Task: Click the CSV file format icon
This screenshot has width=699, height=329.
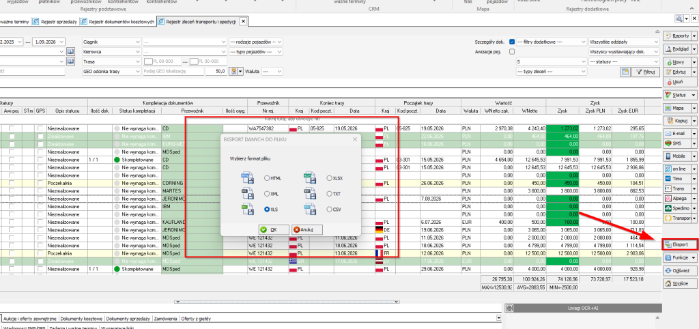Action: tap(310, 209)
